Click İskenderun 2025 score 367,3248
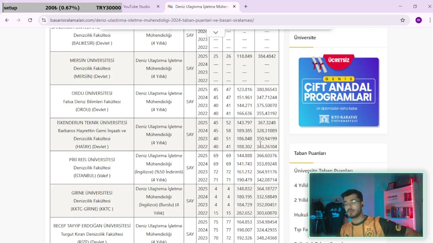 [x=267, y=123]
